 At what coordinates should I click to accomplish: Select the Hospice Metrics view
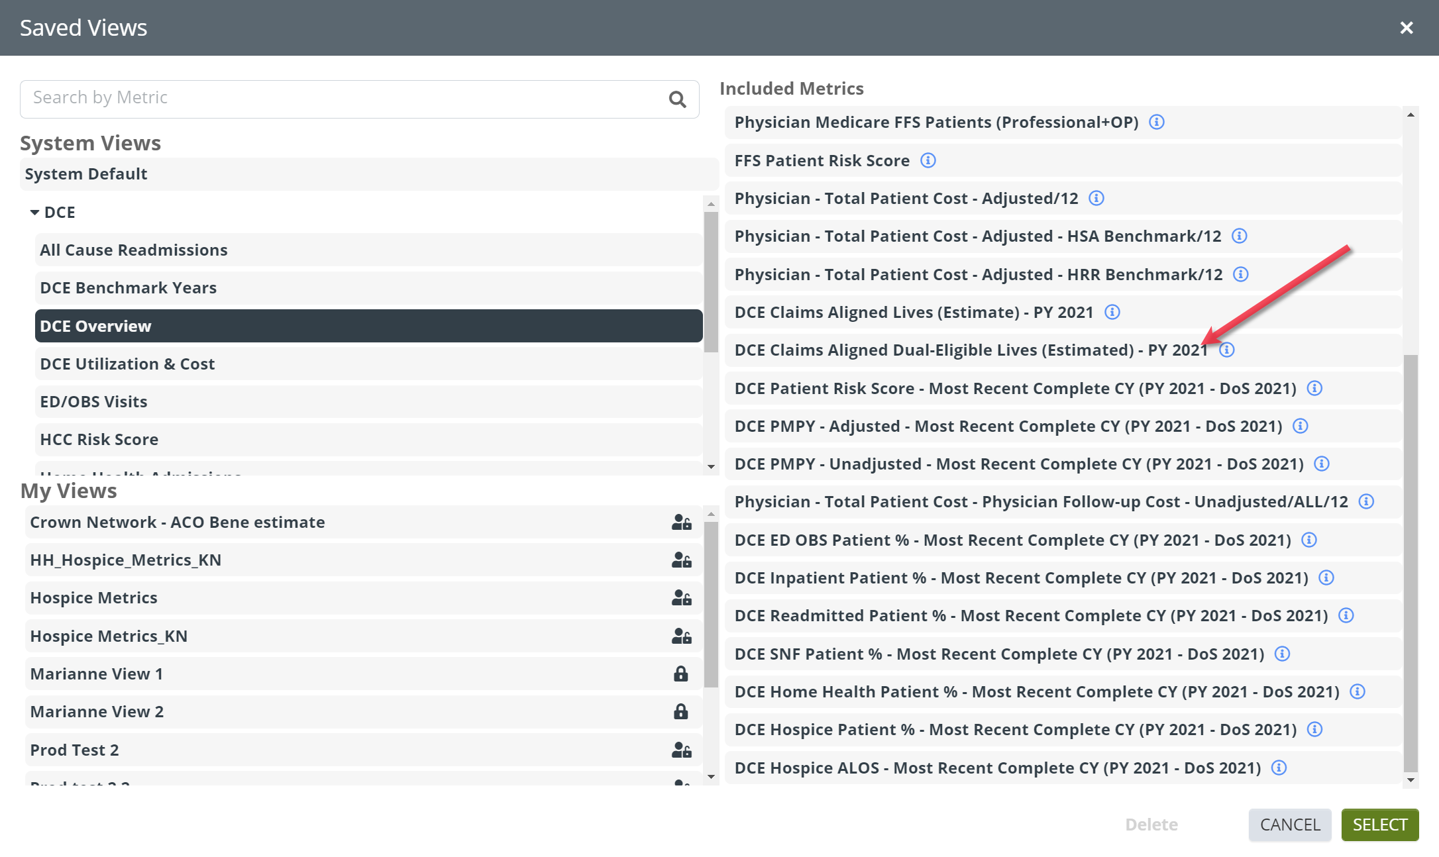pos(363,598)
